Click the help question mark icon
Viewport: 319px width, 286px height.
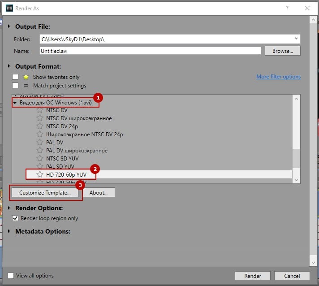coord(287,8)
